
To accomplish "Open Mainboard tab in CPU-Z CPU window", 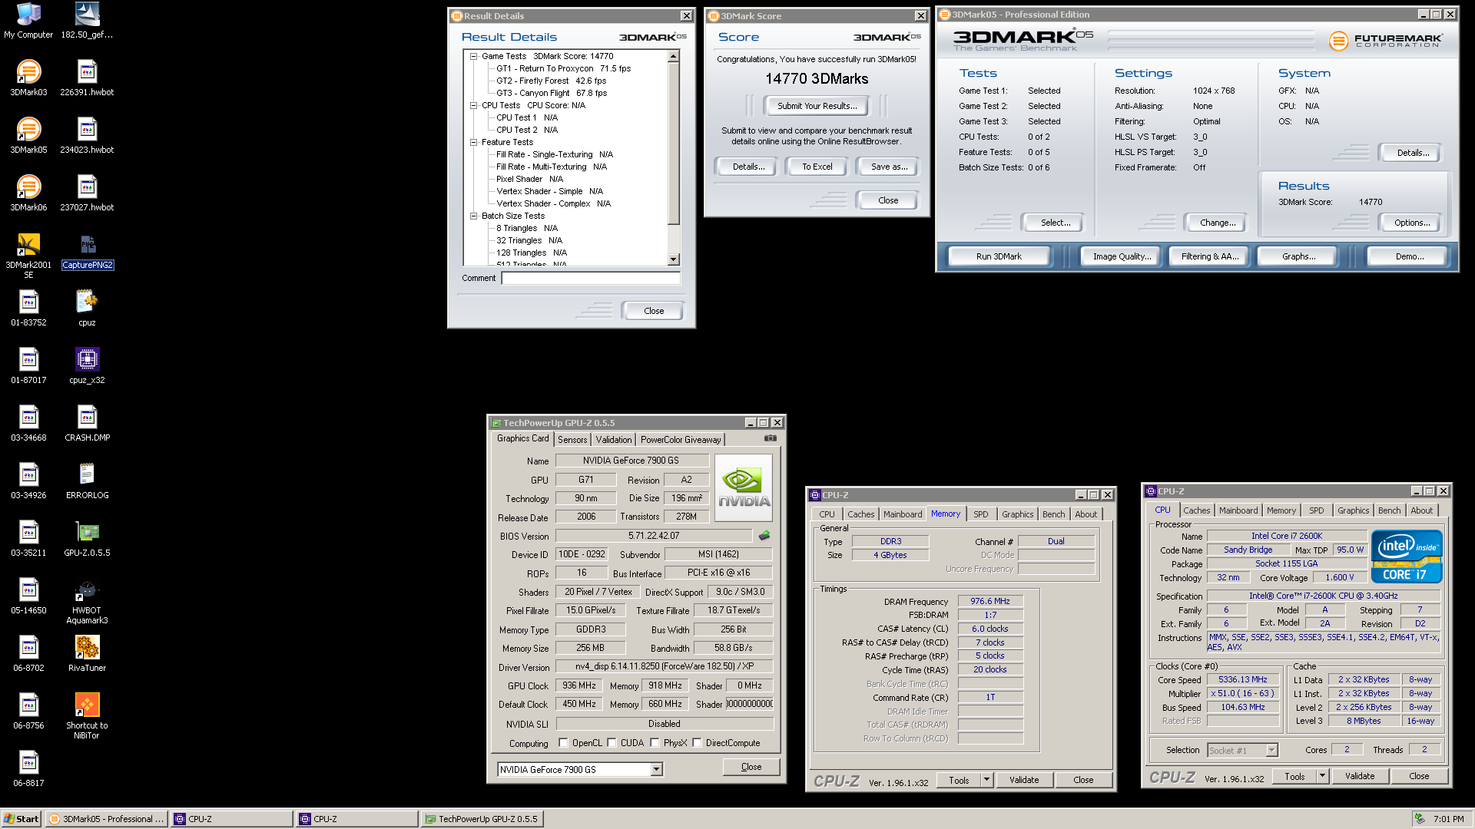I will [1238, 510].
